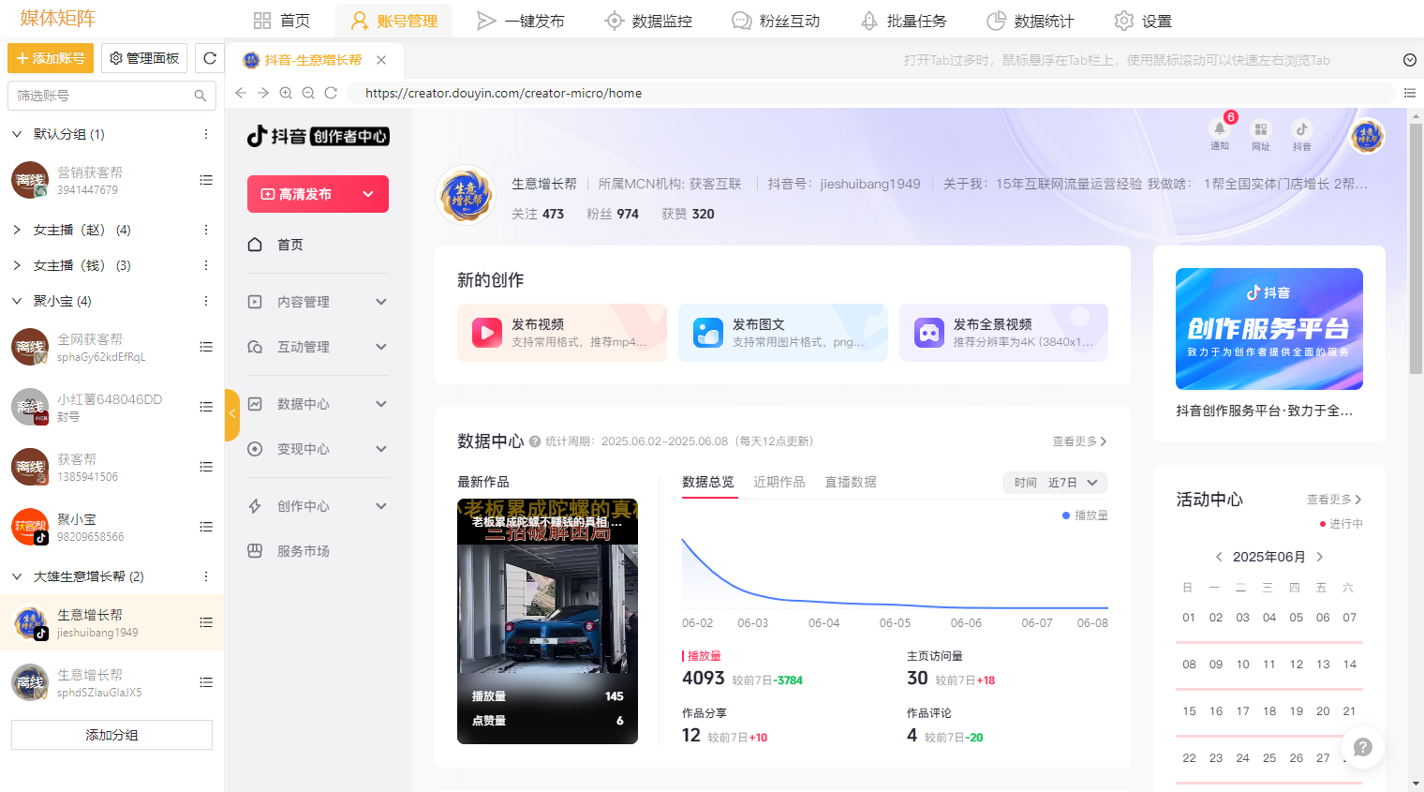The image size is (1424, 792).
Task: Expand the 女主播（钱）(3) group
Action: coord(17,265)
